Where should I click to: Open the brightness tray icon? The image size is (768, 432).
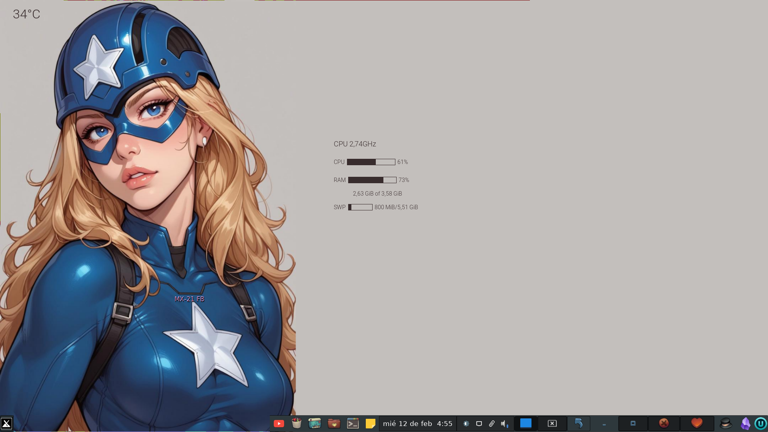(466, 424)
